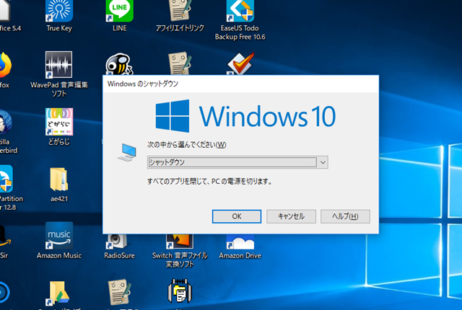
Task: Click the キャンセル button
Action: (x=291, y=216)
